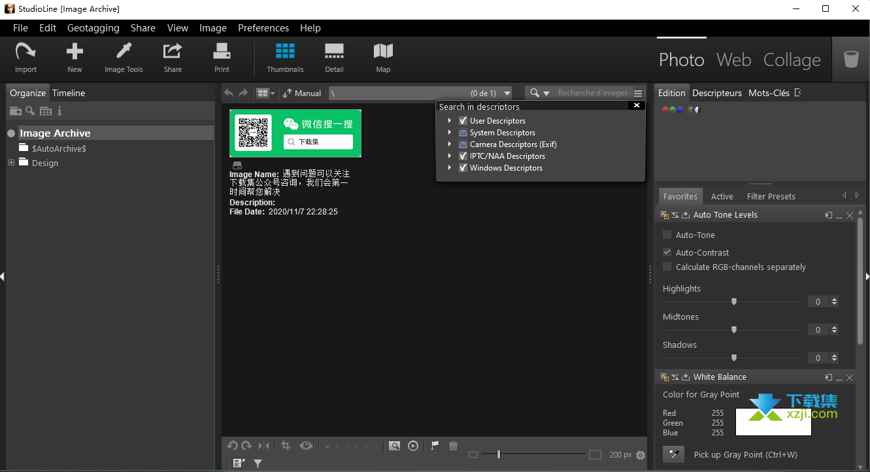Expand IPTC/NAA Descriptors arrow
This screenshot has width=870, height=472.
point(450,156)
